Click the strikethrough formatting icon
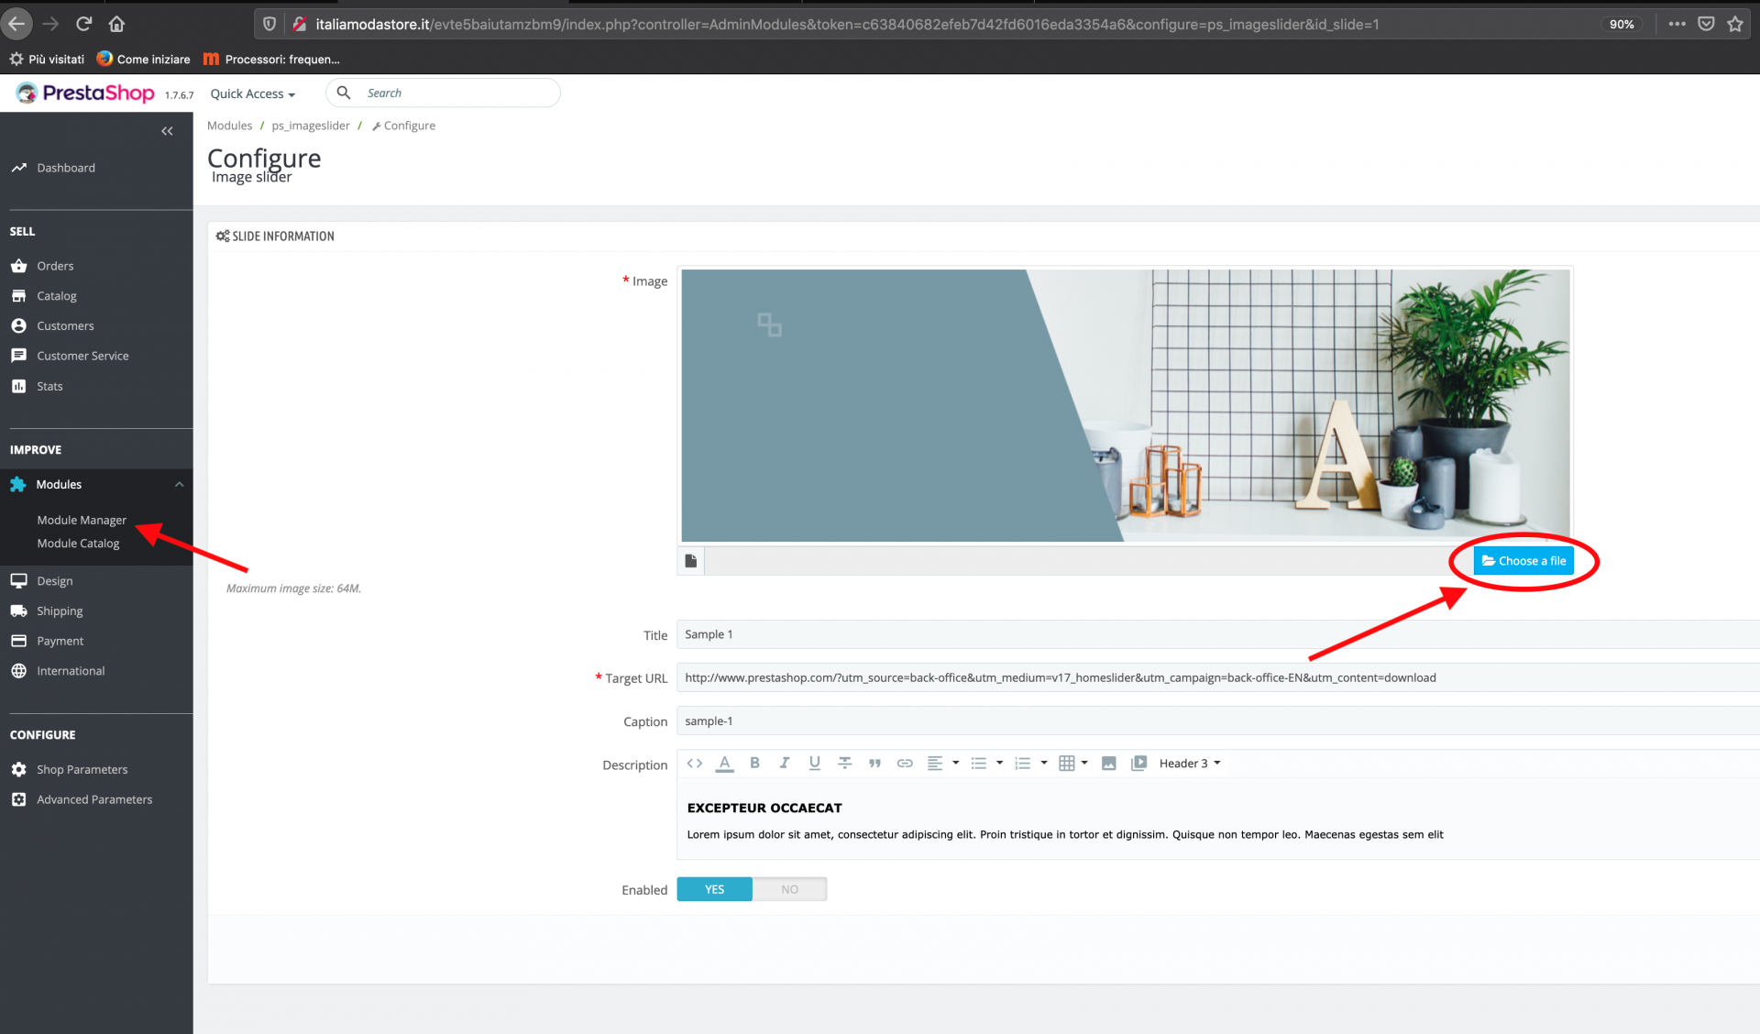This screenshot has height=1034, width=1760. click(844, 763)
